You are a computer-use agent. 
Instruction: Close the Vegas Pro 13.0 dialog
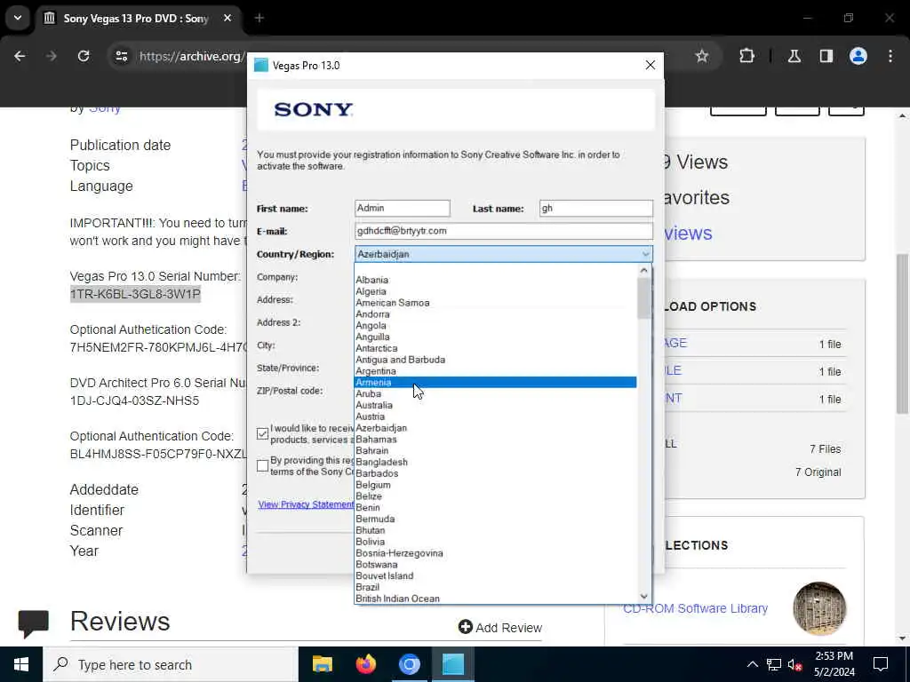[x=650, y=65]
